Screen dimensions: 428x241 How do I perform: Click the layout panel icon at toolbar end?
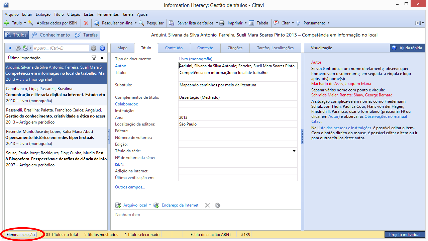418,23
